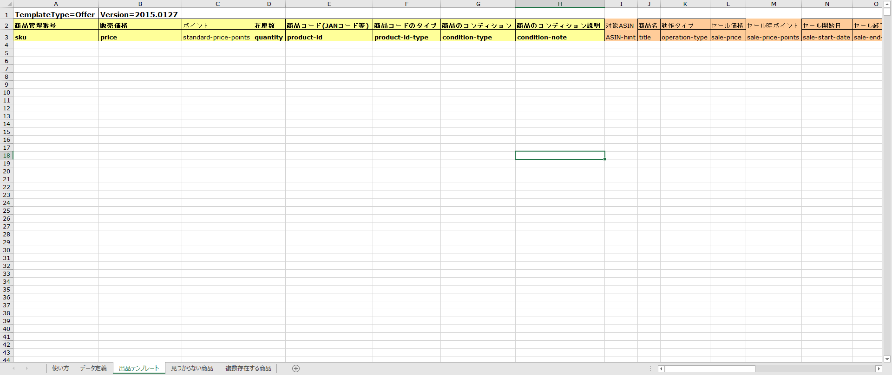Viewport: 892px width, 375px height.
Task: Select the 出品テンプレート sheet tab
Action: pyautogui.click(x=139, y=369)
